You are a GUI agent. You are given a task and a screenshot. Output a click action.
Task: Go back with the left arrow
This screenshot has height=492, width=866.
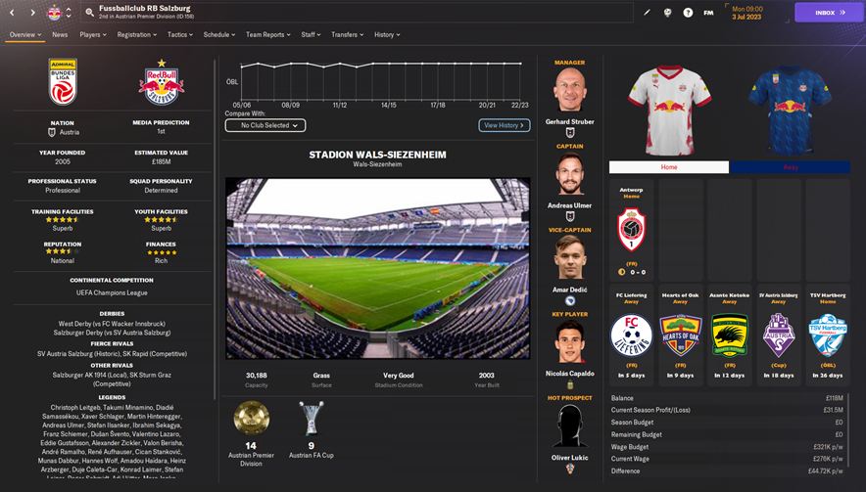coord(13,12)
